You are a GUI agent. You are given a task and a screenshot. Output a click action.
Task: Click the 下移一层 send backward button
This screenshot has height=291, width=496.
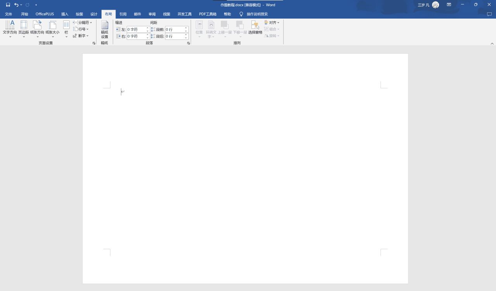(240, 29)
